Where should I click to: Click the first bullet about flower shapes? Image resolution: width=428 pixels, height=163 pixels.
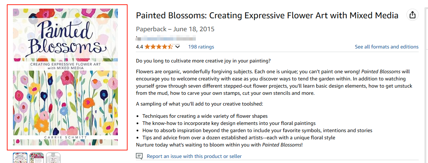click(x=205, y=116)
